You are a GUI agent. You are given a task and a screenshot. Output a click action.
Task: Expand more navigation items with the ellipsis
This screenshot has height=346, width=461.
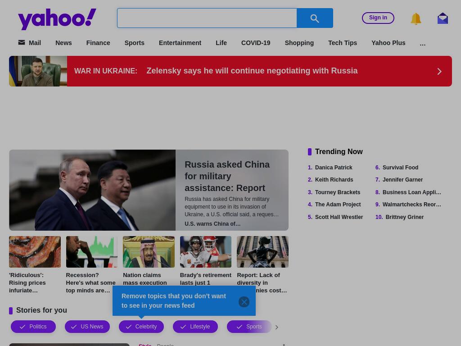pos(422,43)
